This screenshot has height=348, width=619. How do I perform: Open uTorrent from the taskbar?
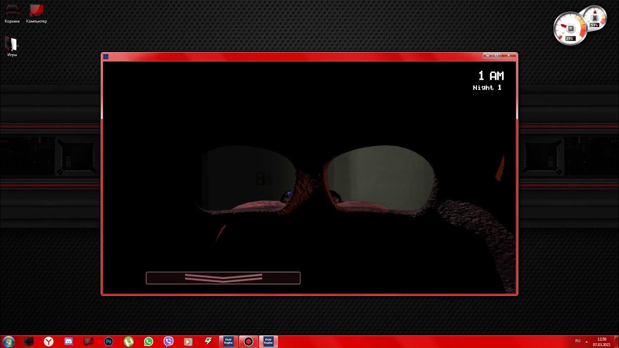tap(129, 342)
